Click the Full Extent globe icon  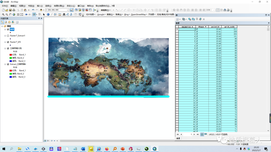(14, 14)
